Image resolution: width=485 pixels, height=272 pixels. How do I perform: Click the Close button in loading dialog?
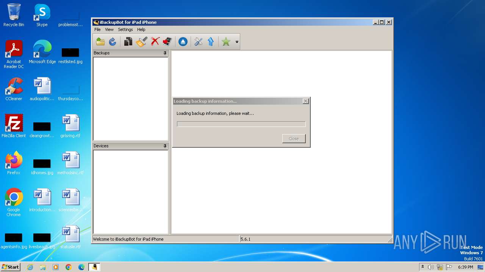click(x=294, y=139)
